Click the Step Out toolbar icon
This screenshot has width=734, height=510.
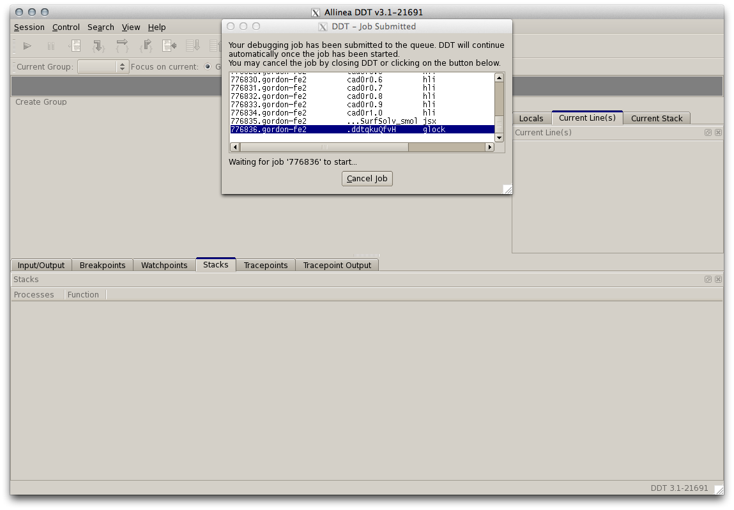(146, 46)
